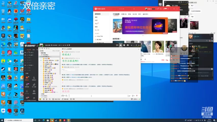Show the 窗口 1 source with its eye icon
Viewport: 217px width, 122px height.
click(x=25, y=57)
